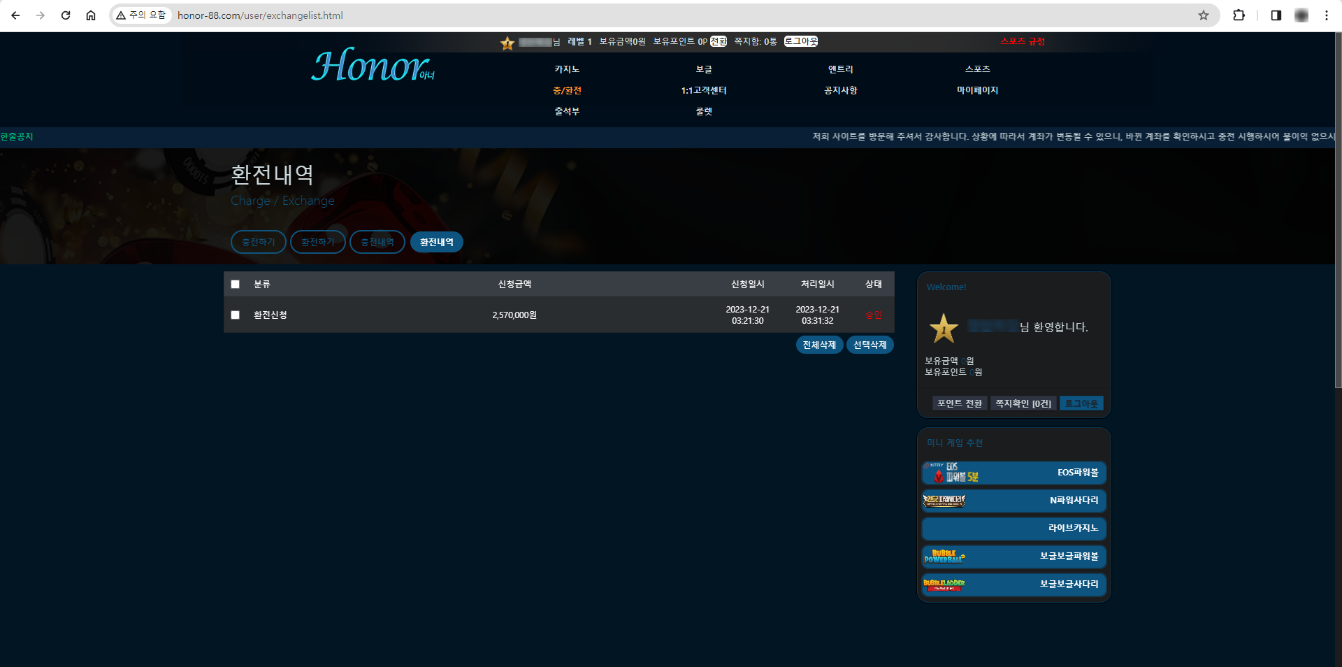
Task: Click the browser forward arrow
Action: pos(41,15)
